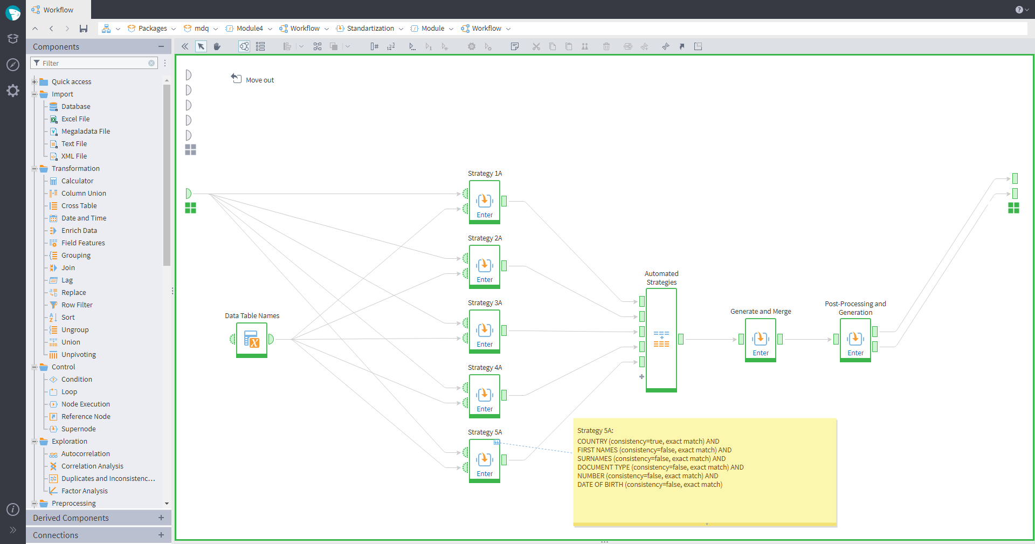Select Row Filter in component tree
Viewport: 1035px width, 544px height.
77,305
